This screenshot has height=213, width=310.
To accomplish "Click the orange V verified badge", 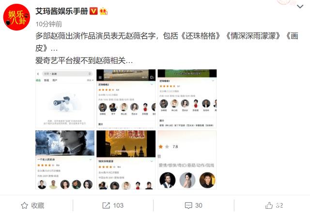I will [93, 11].
